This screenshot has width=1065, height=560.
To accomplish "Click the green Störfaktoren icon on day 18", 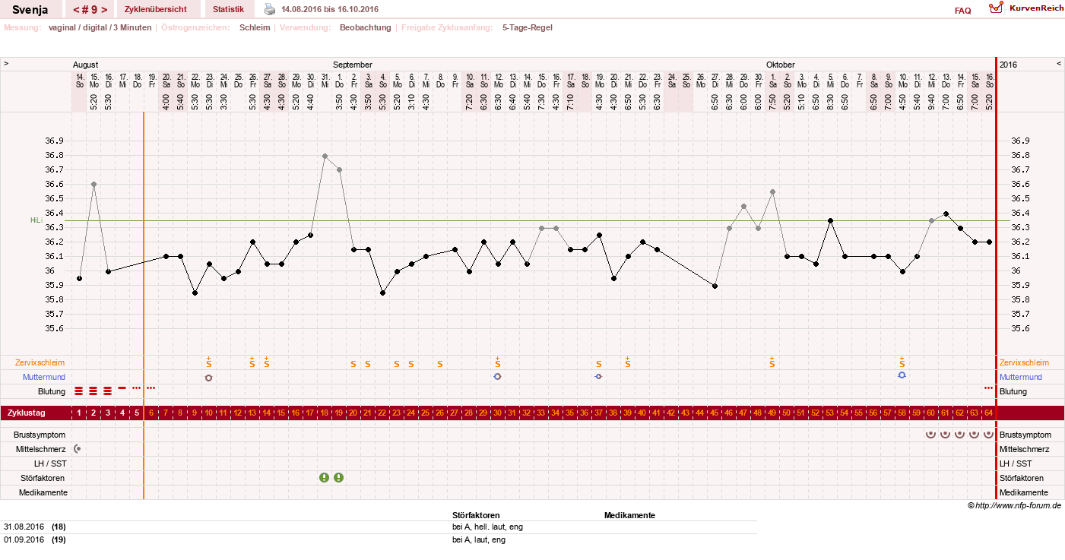I will coord(325,478).
